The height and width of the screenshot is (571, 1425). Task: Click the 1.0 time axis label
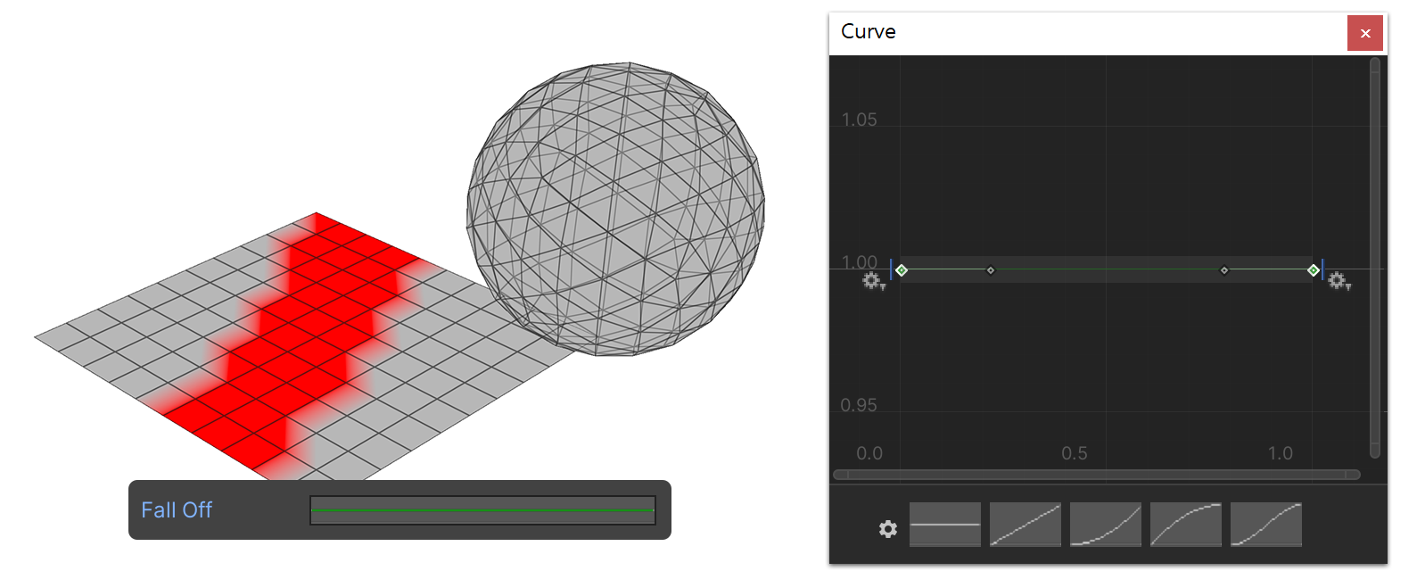(x=1281, y=453)
